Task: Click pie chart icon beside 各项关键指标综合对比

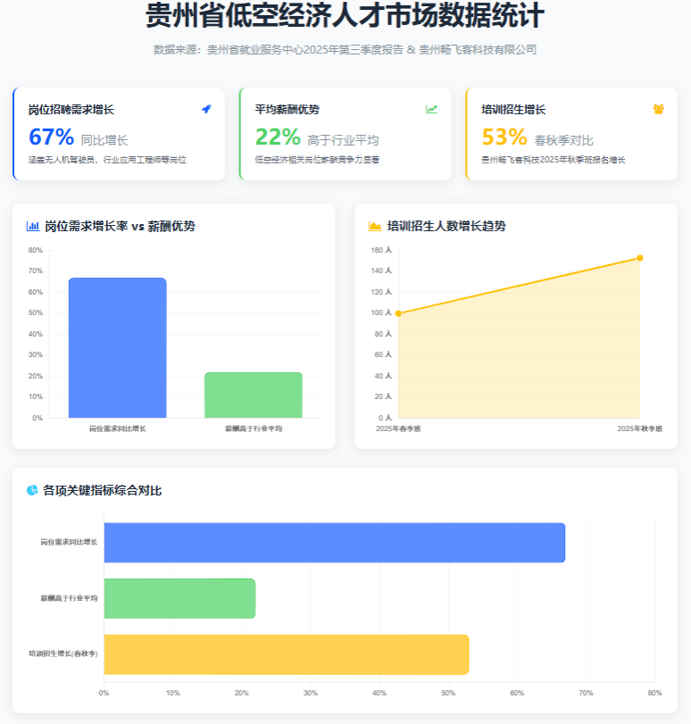Action: (33, 490)
